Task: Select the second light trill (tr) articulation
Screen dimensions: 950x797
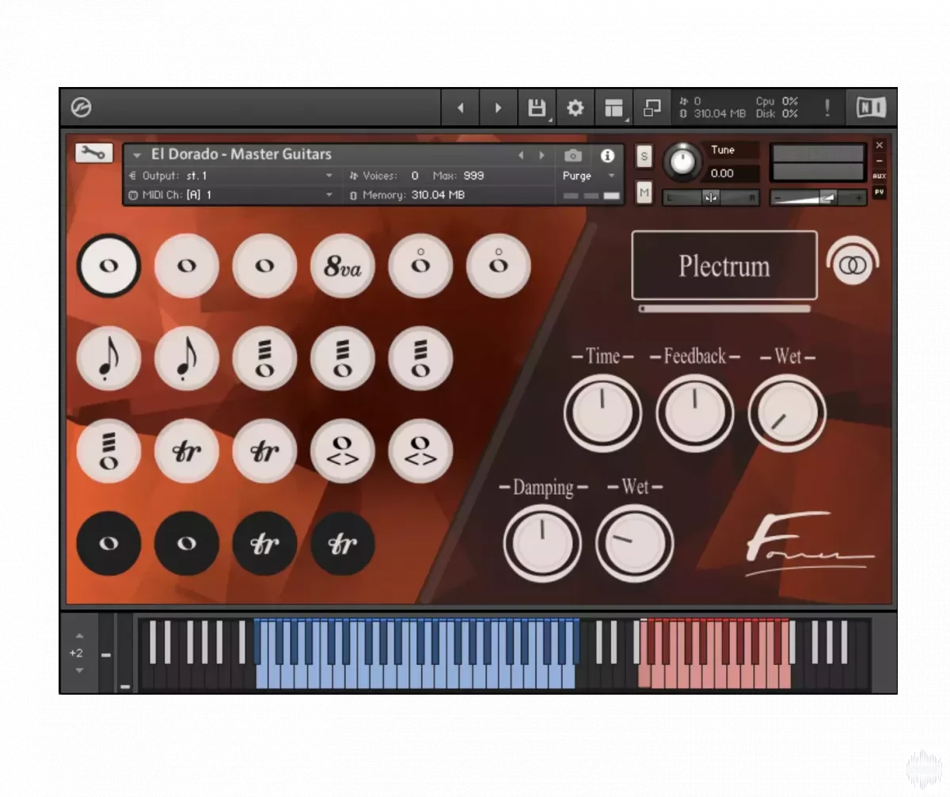Action: 264,451
